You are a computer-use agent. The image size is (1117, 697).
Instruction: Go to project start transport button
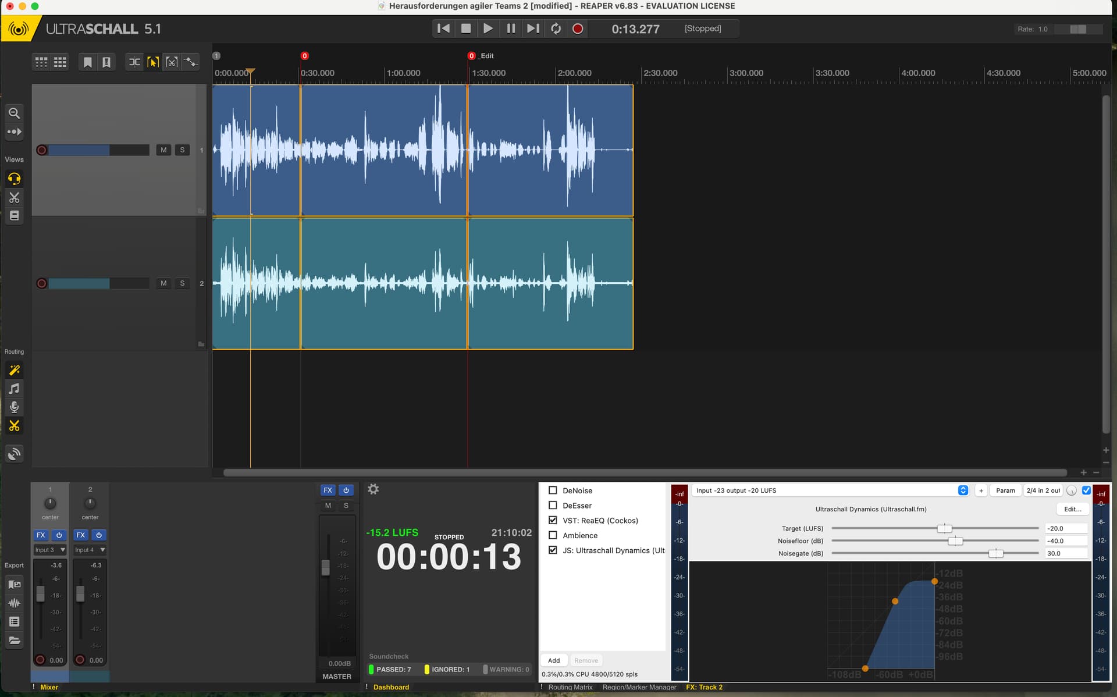pos(443,29)
